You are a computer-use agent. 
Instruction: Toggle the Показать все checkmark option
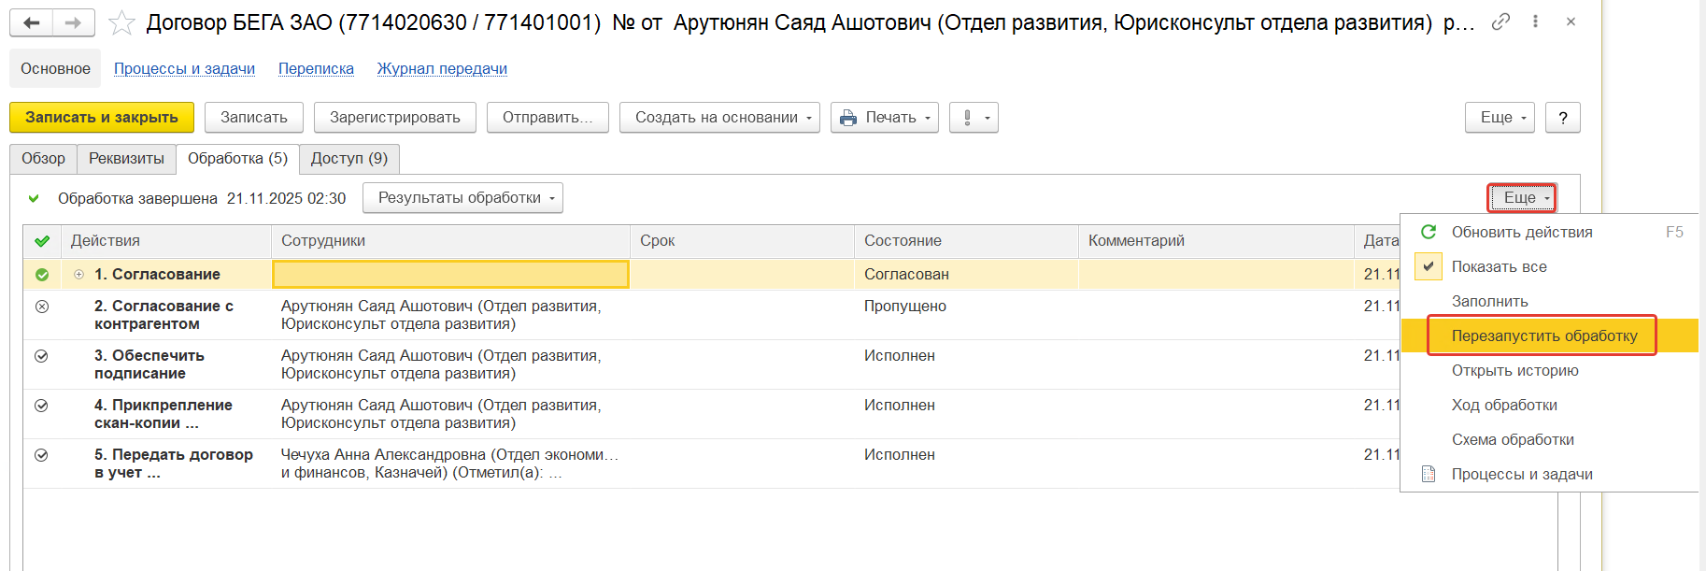click(1429, 266)
